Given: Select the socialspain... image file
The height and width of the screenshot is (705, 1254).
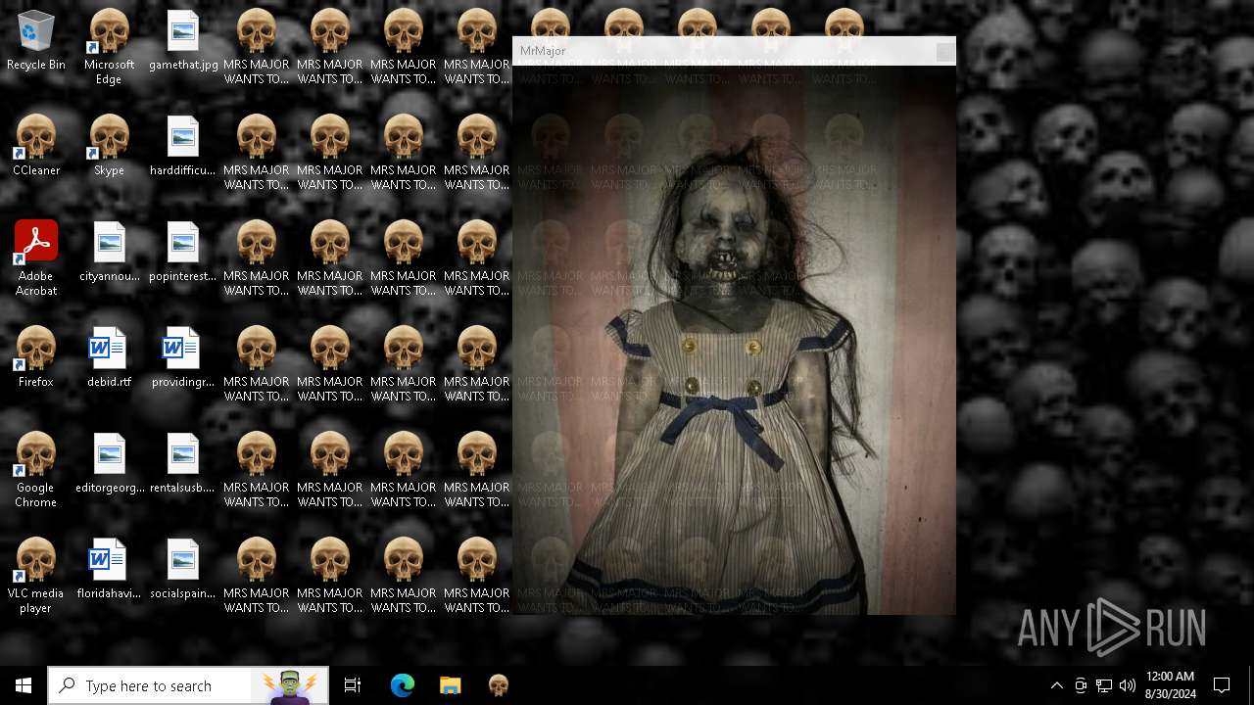Looking at the screenshot, I should coord(183,570).
